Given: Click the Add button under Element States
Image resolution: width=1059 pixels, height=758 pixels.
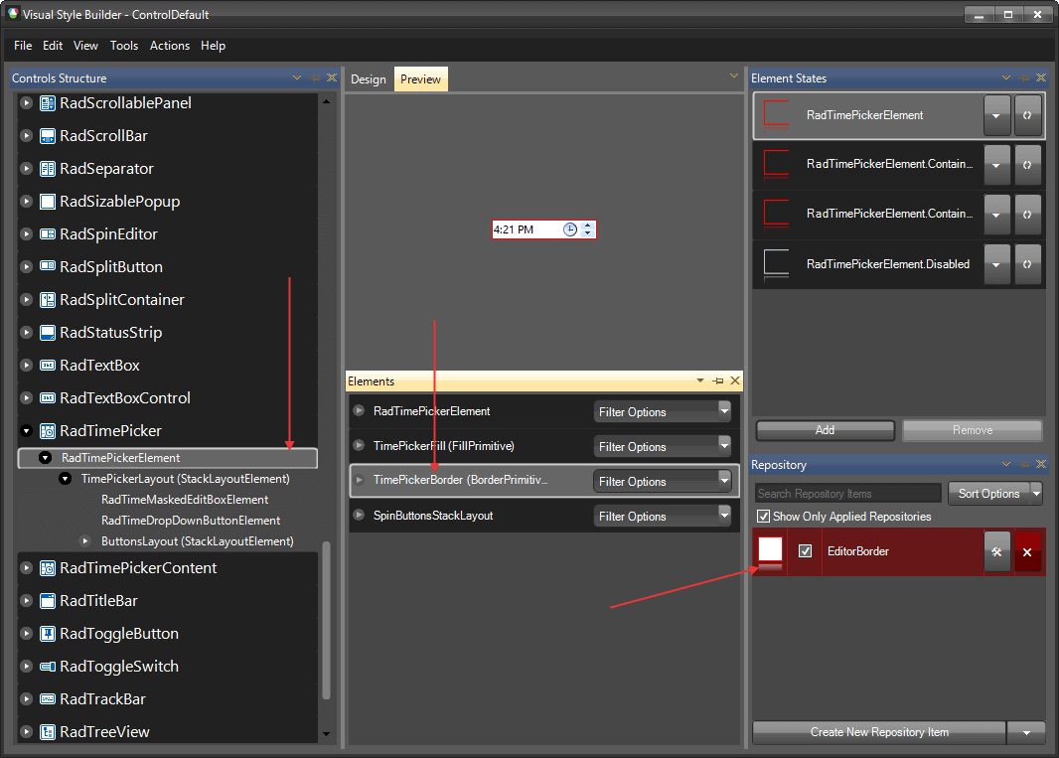Looking at the screenshot, I should (825, 430).
